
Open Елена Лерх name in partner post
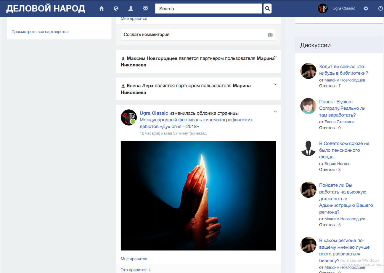point(140,86)
